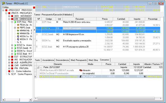Click the Medio column header

point(90,64)
